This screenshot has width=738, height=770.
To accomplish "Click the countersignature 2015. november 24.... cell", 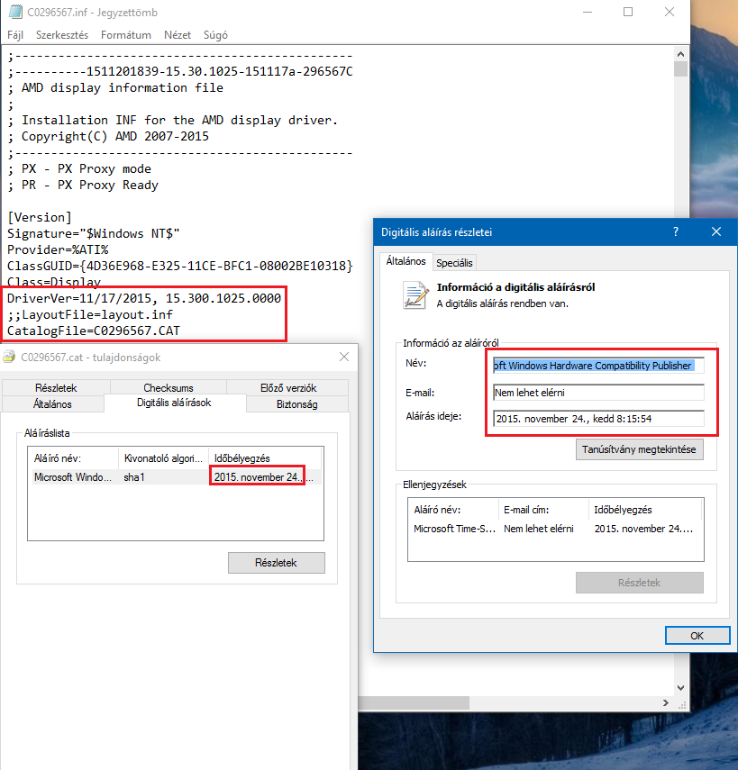I will [x=643, y=529].
